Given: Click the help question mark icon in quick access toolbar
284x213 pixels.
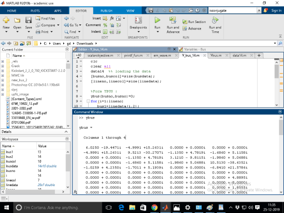Looking at the screenshot, I should click(197, 10).
